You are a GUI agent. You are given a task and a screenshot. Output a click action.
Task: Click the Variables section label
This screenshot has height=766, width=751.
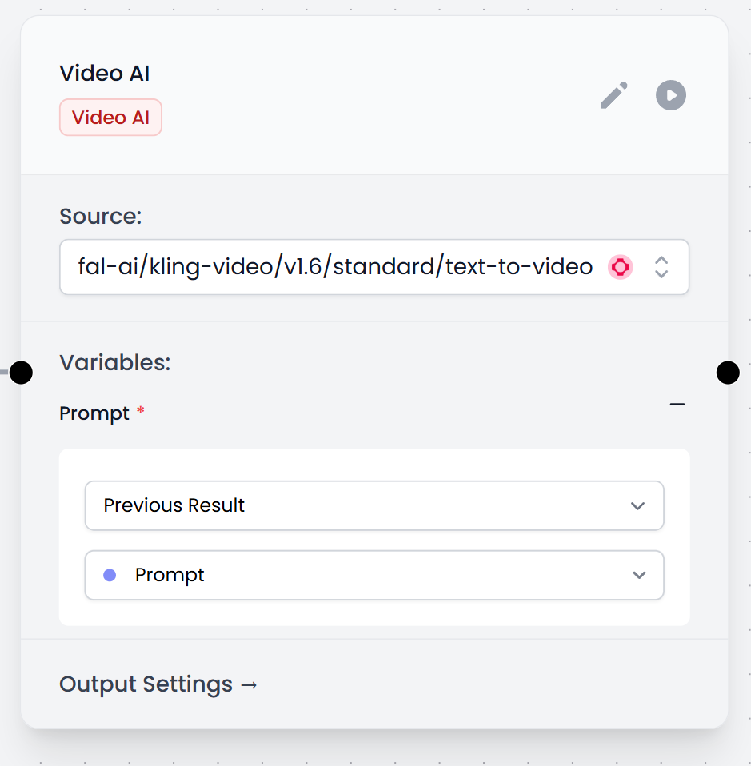[115, 362]
